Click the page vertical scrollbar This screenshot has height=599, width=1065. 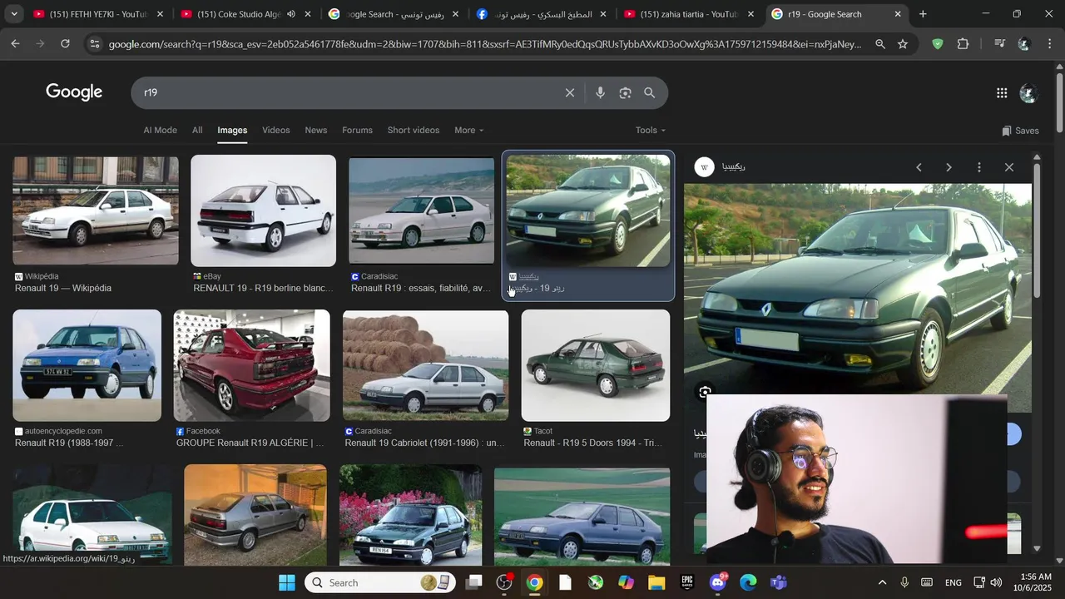tap(1059, 103)
